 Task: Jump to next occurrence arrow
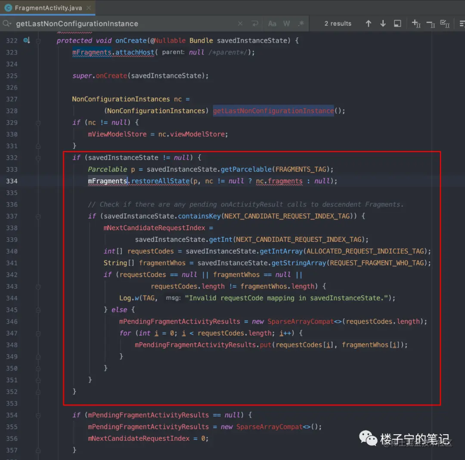point(383,23)
